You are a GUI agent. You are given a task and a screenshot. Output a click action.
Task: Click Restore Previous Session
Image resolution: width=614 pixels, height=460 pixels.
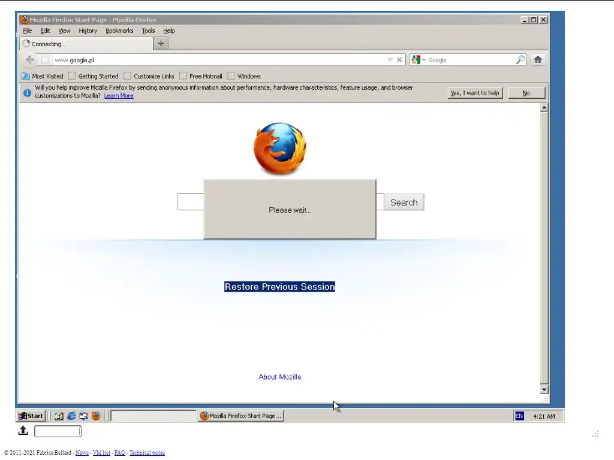[x=279, y=287]
